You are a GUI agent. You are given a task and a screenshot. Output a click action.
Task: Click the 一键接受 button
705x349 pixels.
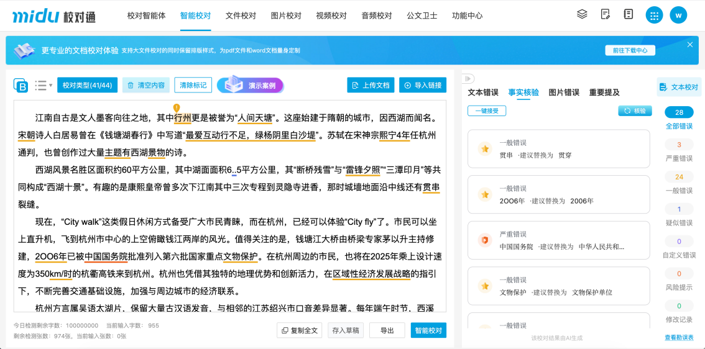click(x=487, y=111)
